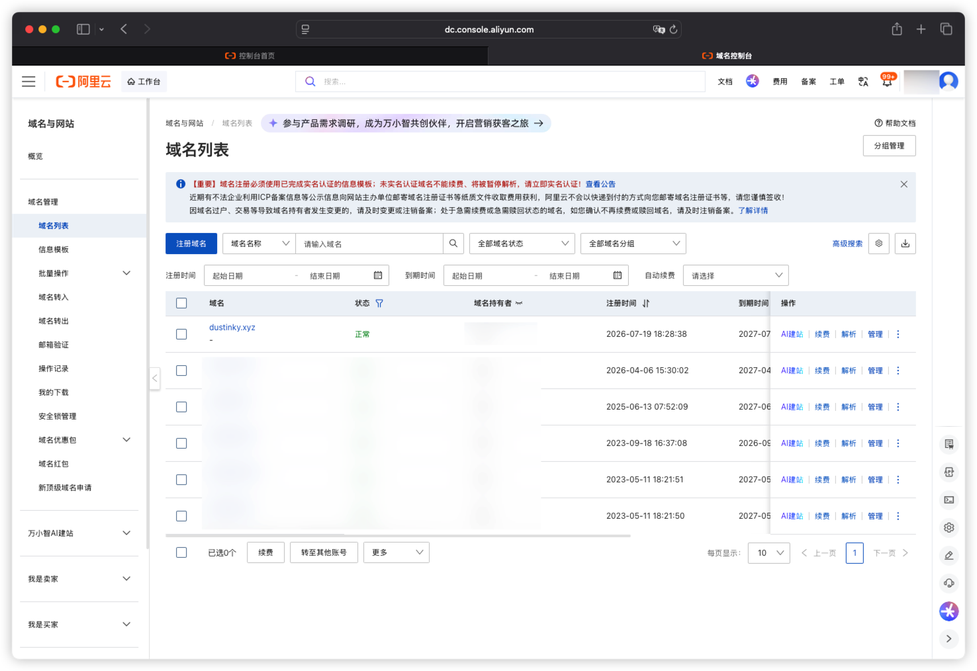Screen dimensions: 977x671
Task: Open 全部域名分组 dropdown
Action: coord(633,244)
